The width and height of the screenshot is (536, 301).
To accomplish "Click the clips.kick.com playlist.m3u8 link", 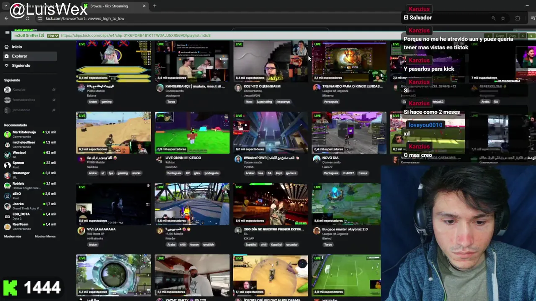I will 136,36.
